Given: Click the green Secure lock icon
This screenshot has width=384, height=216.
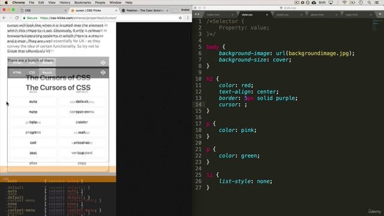Looking at the screenshot, I should (x=24, y=18).
